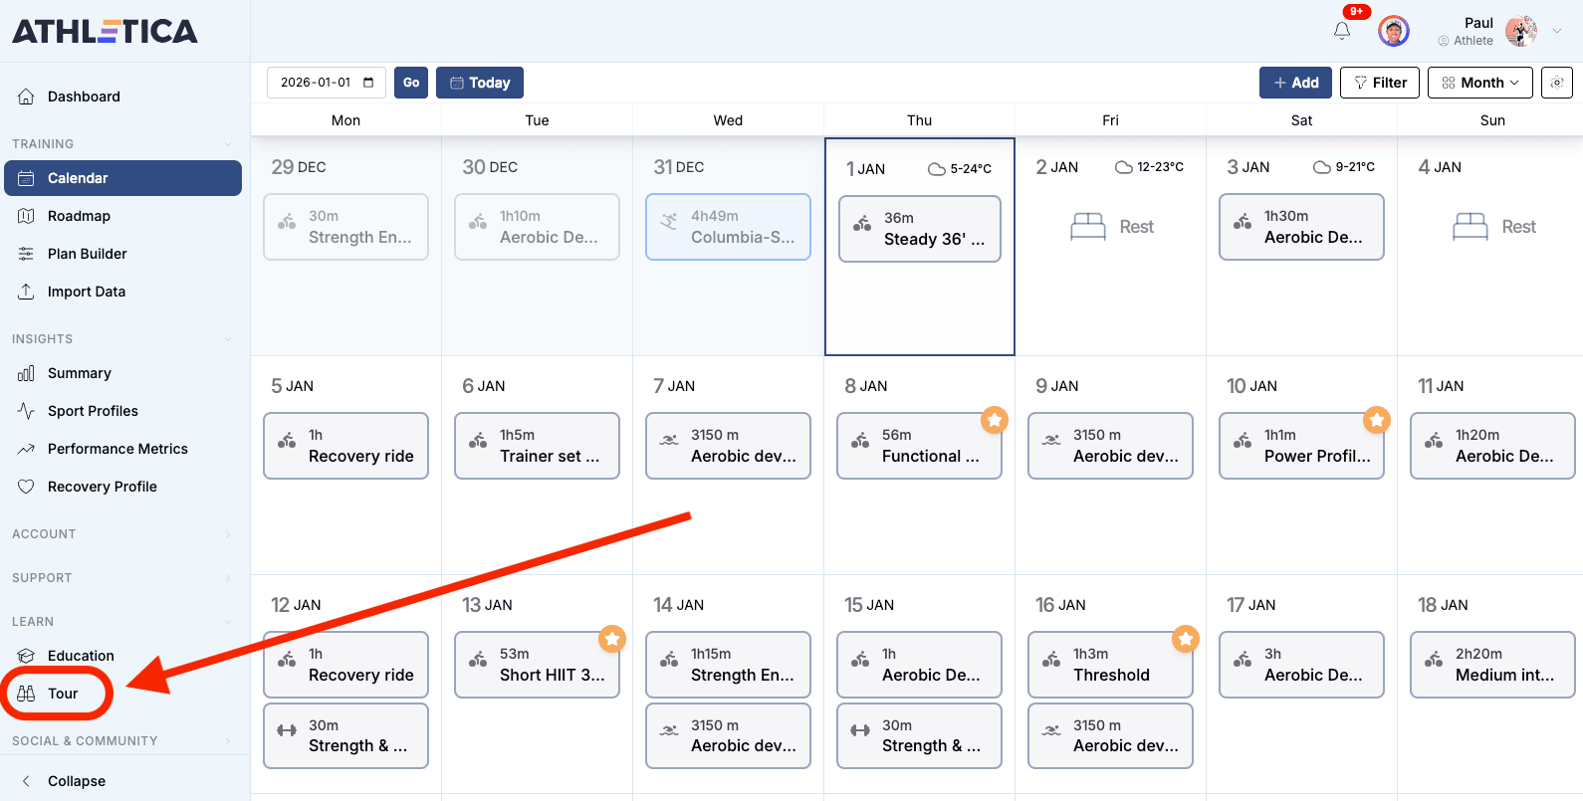
Task: Jump to Today in calendar
Action: coord(479,83)
